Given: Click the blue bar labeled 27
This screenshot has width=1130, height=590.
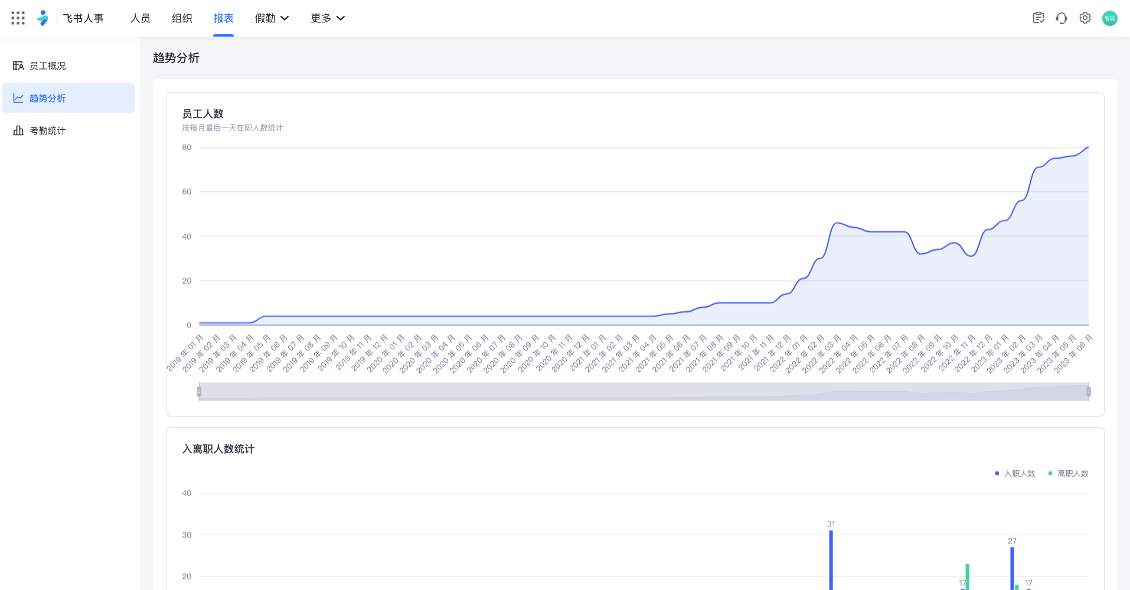Looking at the screenshot, I should (x=1012, y=568).
